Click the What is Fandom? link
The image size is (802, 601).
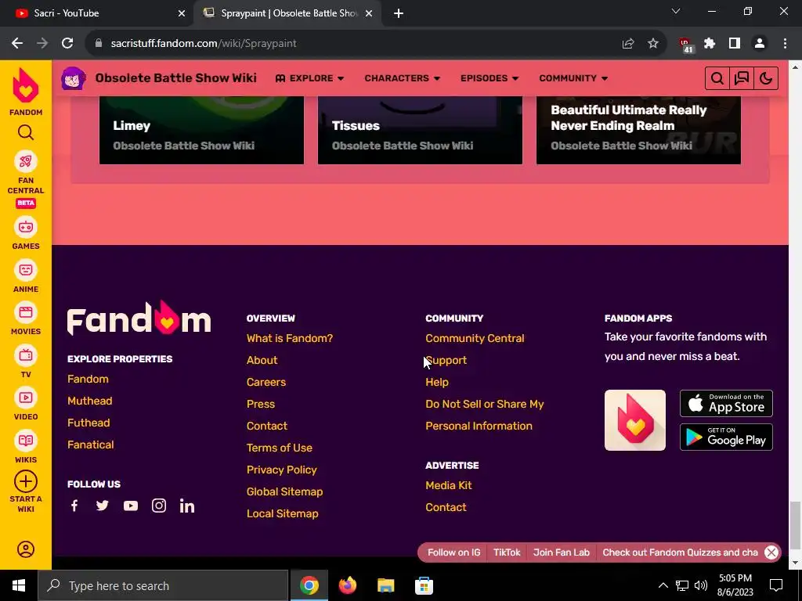[x=290, y=338]
